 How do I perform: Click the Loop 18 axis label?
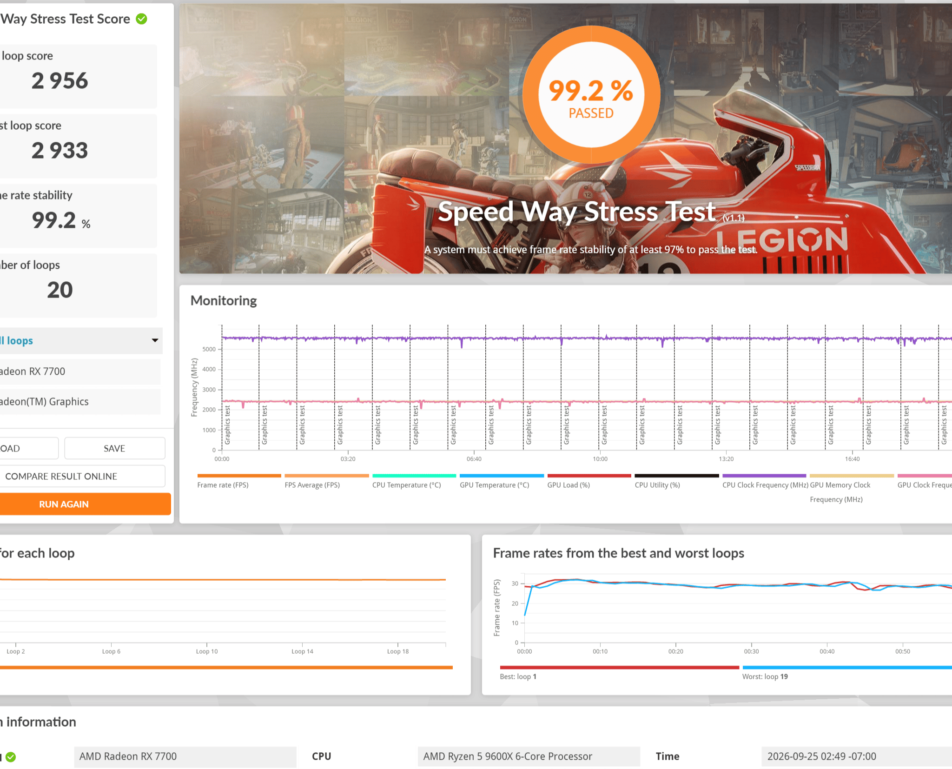coord(398,651)
